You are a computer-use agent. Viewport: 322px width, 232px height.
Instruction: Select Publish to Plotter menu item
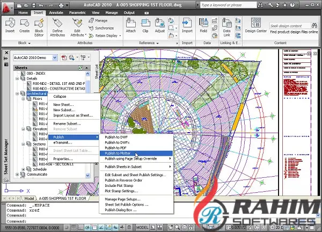tap(136, 153)
